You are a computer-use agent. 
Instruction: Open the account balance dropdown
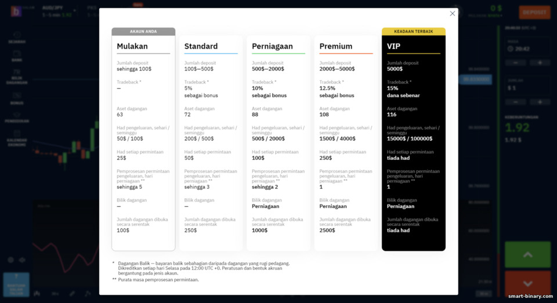click(x=485, y=11)
